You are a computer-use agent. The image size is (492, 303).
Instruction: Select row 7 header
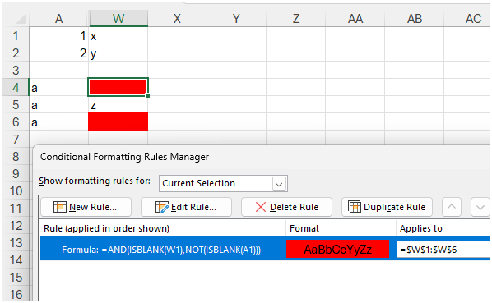point(16,139)
